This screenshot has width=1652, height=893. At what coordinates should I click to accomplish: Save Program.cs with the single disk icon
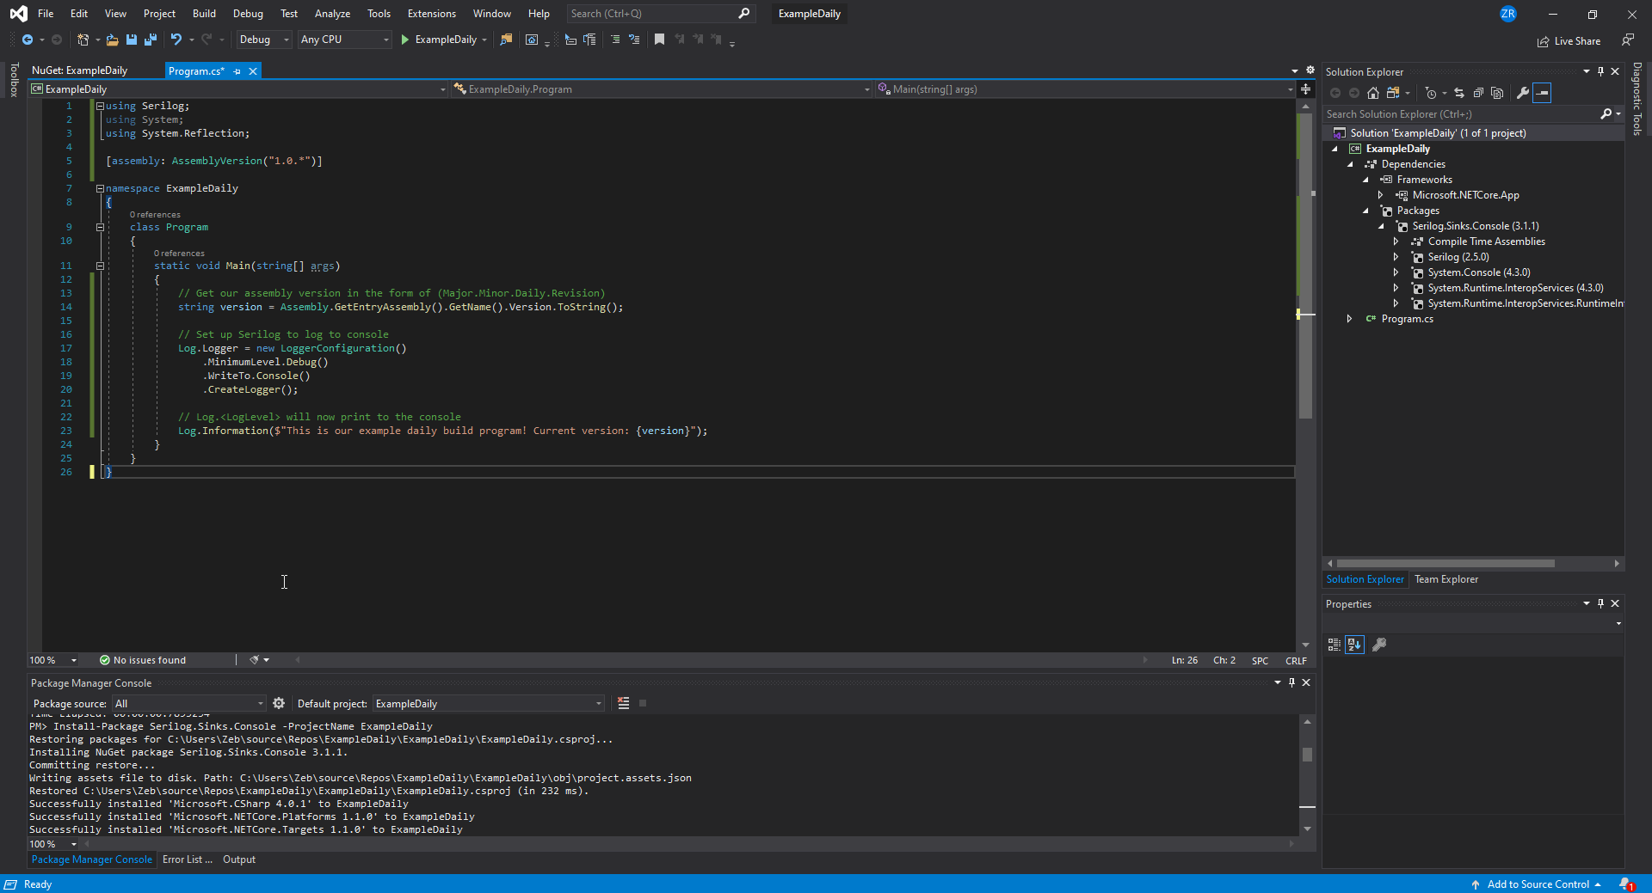[132, 40]
